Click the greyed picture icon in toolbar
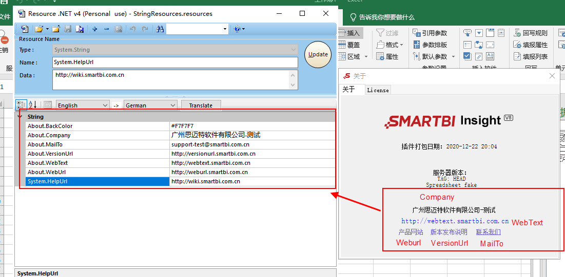Image resolution: width=565 pixels, height=277 pixels. pos(118,29)
